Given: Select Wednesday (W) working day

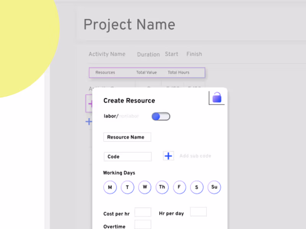Looking at the screenshot, I should click(x=145, y=187).
